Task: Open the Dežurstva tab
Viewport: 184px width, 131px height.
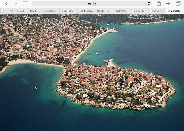Action: [x=50, y=11]
